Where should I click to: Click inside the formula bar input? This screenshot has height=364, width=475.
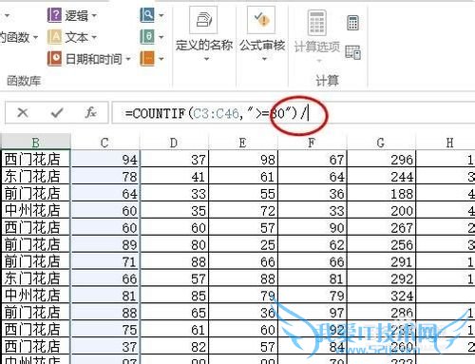point(293,112)
